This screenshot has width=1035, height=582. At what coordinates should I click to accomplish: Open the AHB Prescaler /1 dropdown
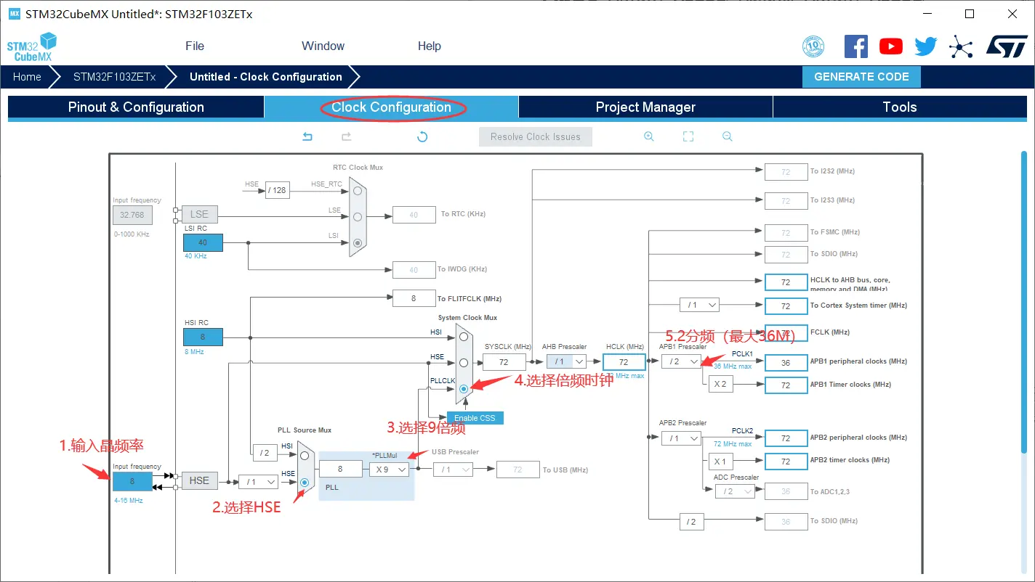(566, 361)
